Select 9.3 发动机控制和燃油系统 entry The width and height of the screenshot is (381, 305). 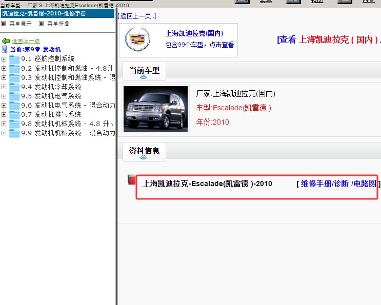[68, 77]
